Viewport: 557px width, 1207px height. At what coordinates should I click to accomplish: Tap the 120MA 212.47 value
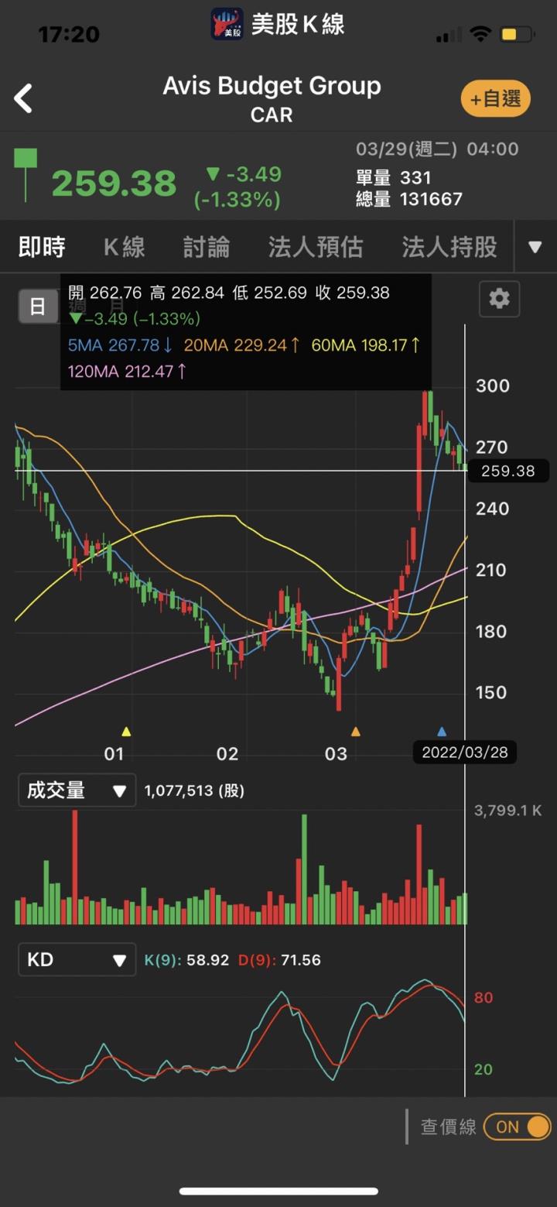(x=128, y=371)
